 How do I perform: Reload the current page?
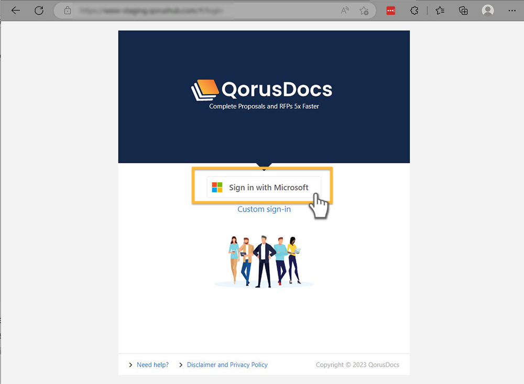(x=39, y=10)
